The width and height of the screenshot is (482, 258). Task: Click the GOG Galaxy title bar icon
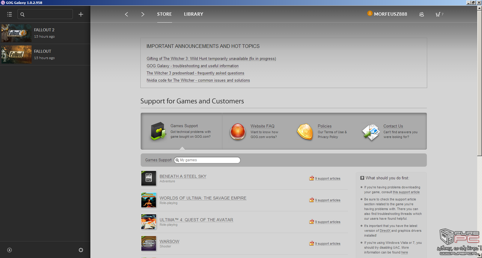[x=3, y=2]
